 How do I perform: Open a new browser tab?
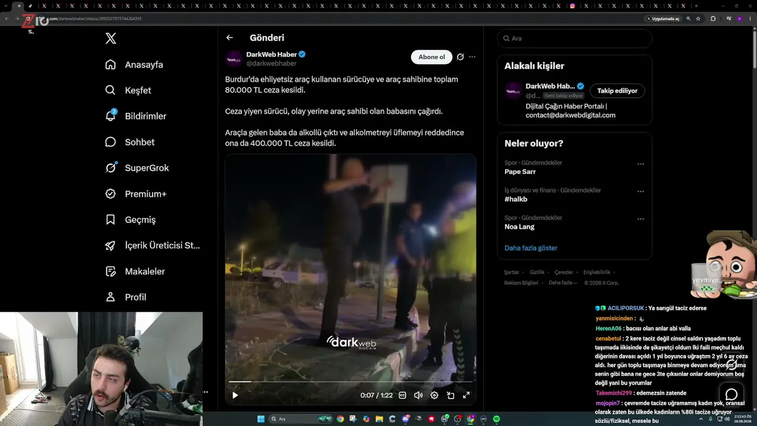(x=696, y=6)
